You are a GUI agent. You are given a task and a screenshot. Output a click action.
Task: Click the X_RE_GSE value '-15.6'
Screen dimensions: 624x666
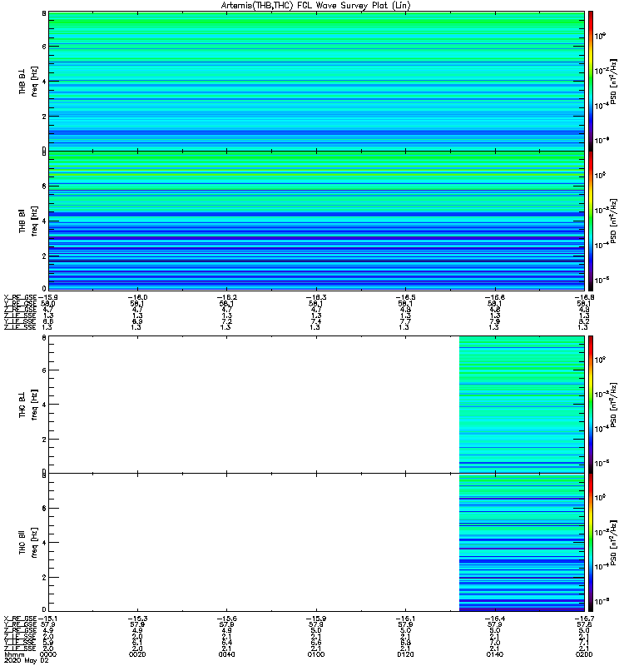coord(226,619)
